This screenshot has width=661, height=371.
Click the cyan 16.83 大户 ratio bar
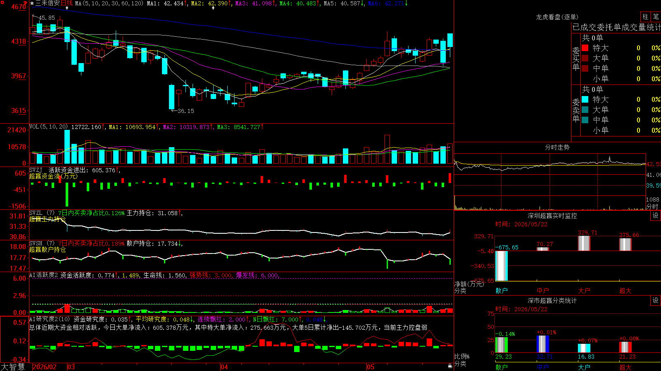click(x=584, y=348)
